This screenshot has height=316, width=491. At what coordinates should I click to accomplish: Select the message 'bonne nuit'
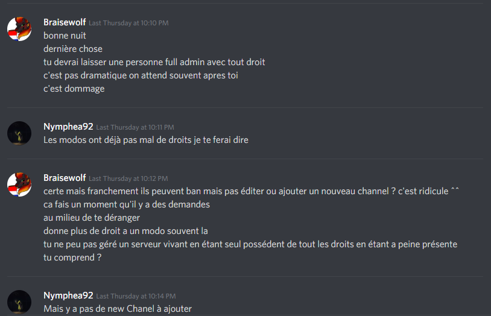65,36
